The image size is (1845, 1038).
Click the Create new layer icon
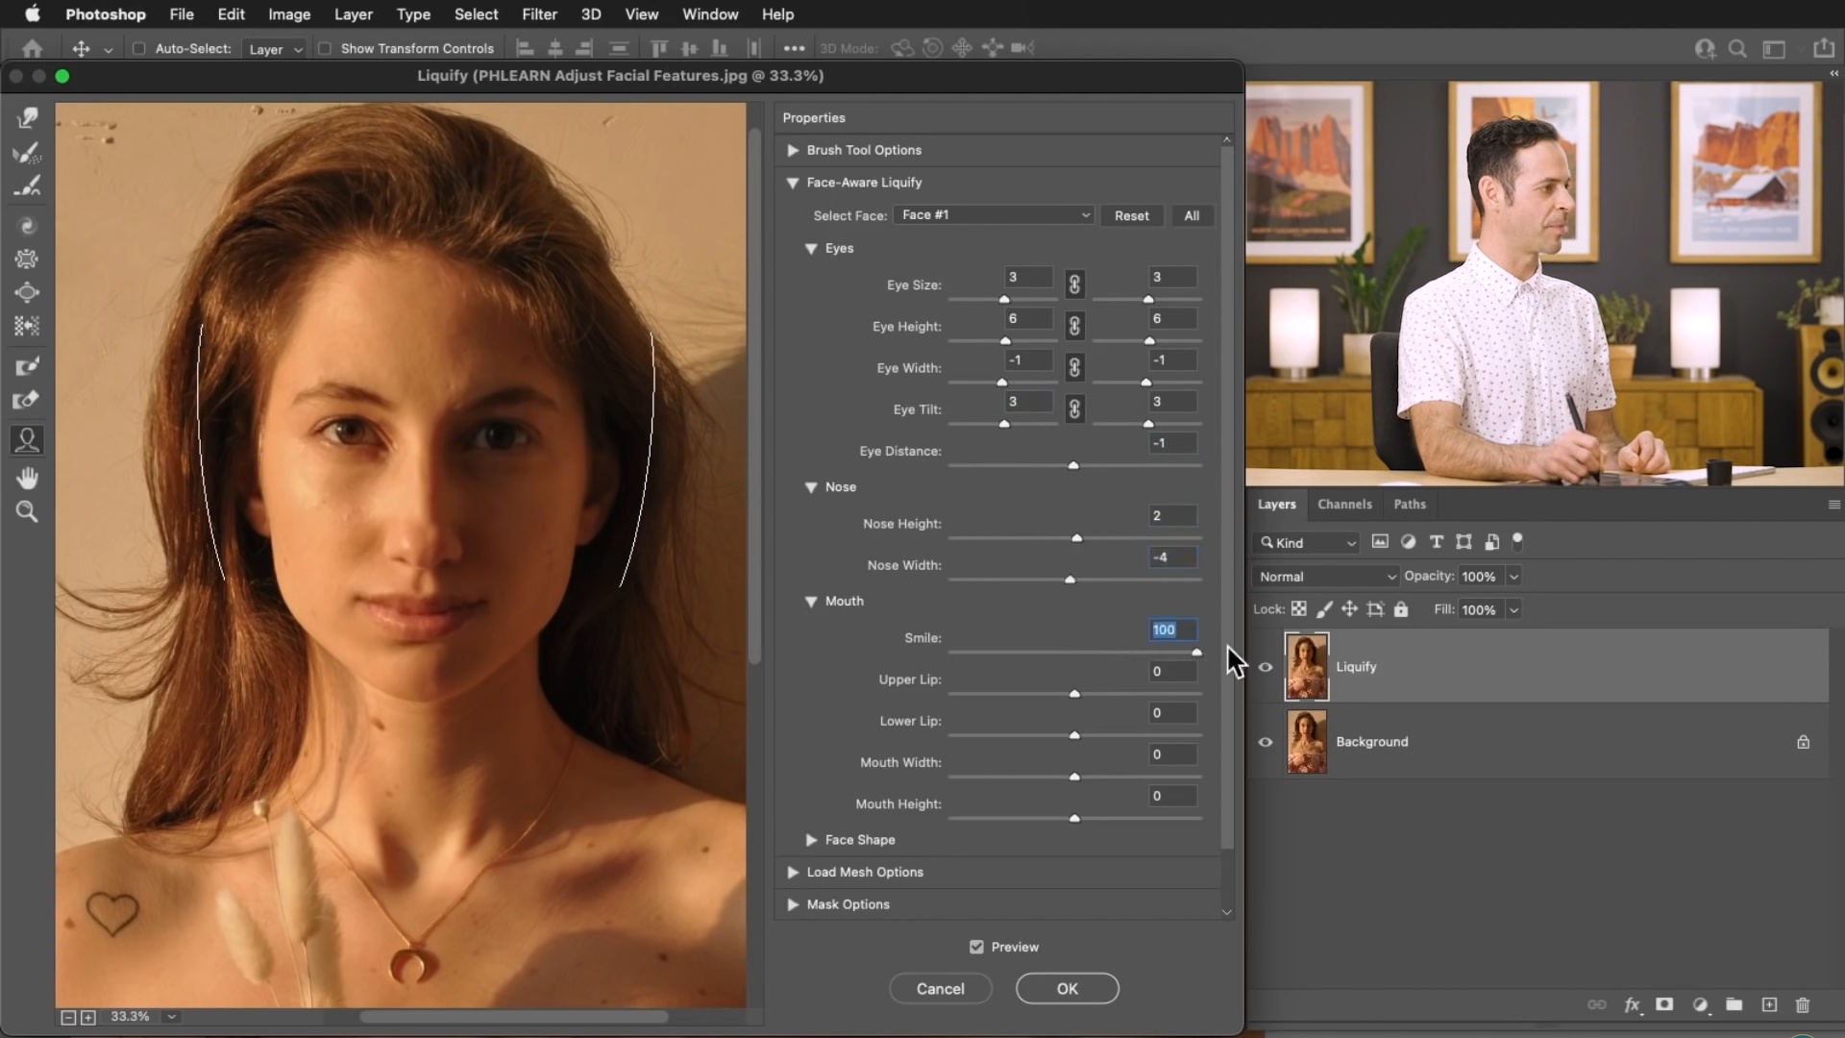coord(1769,1004)
